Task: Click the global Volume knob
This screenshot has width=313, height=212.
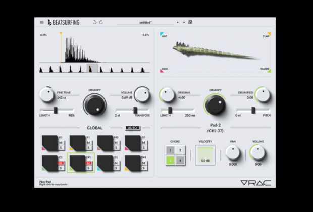Action: pyautogui.click(x=142, y=95)
